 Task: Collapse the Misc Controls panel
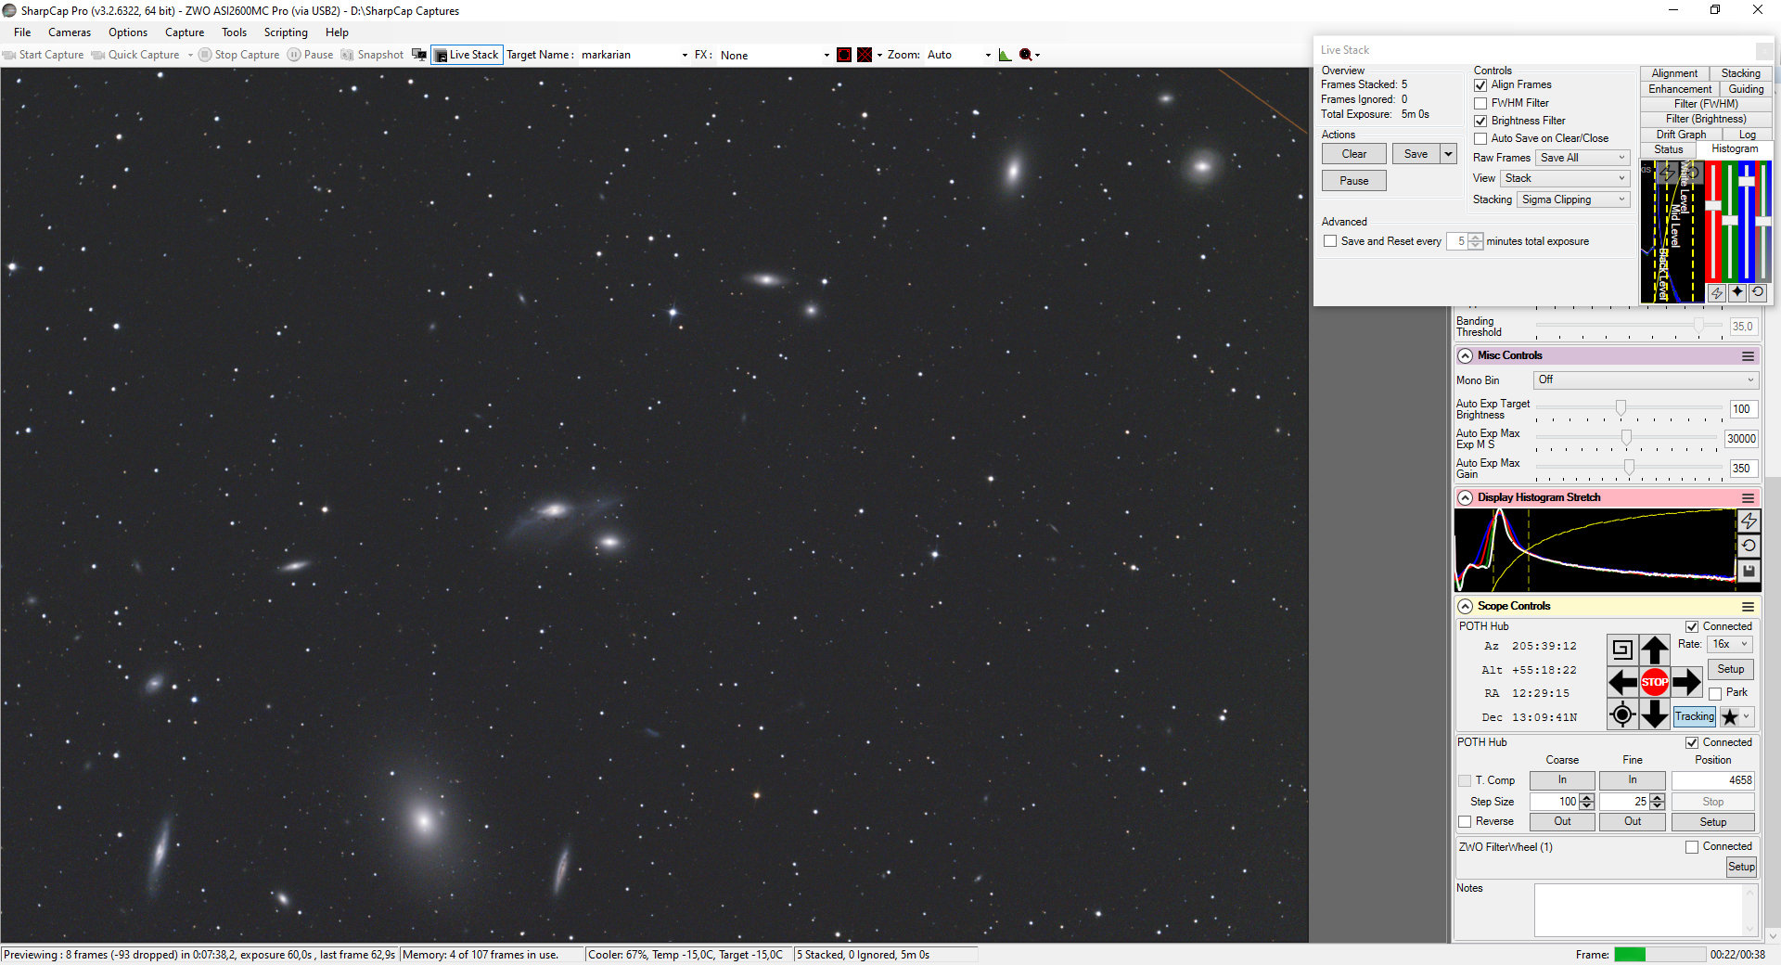point(1465,356)
